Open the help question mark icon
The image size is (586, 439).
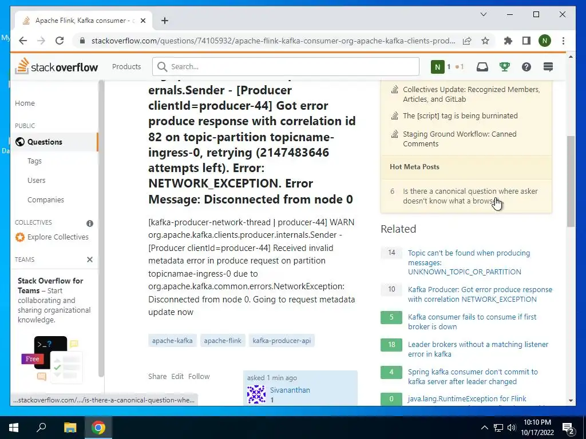526,67
